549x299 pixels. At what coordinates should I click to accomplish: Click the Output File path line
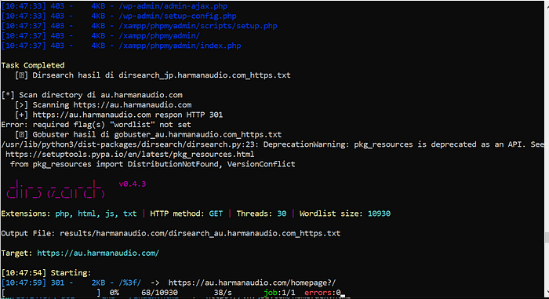click(171, 233)
